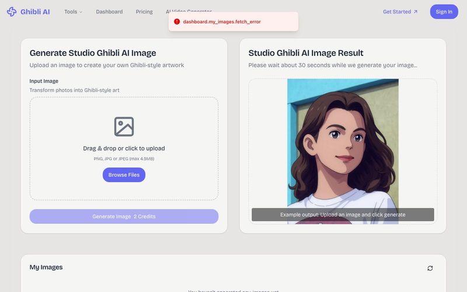Click the image placeholder upload icon
The image size is (467, 292).
pos(124,127)
